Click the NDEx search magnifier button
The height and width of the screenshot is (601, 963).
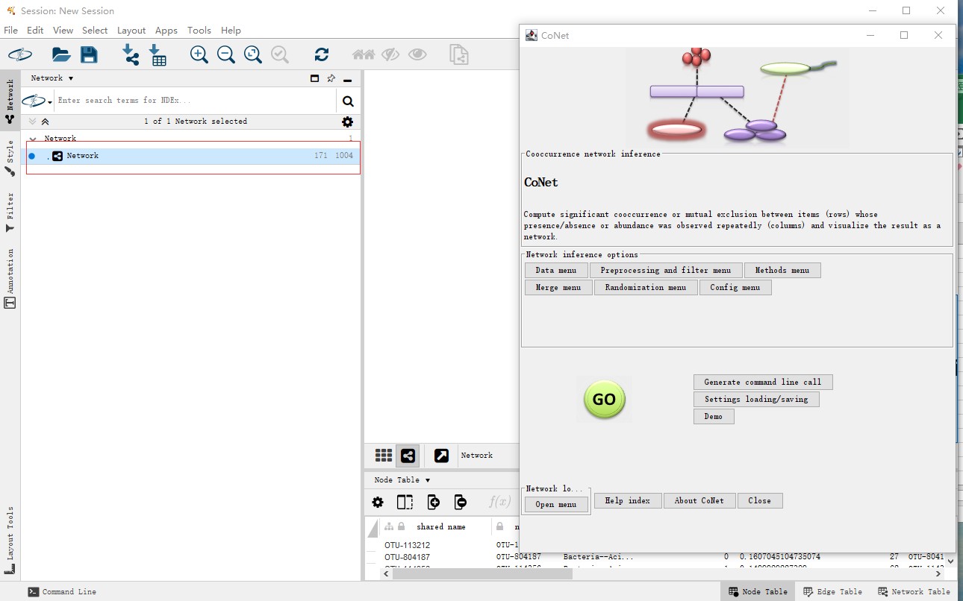coord(348,101)
